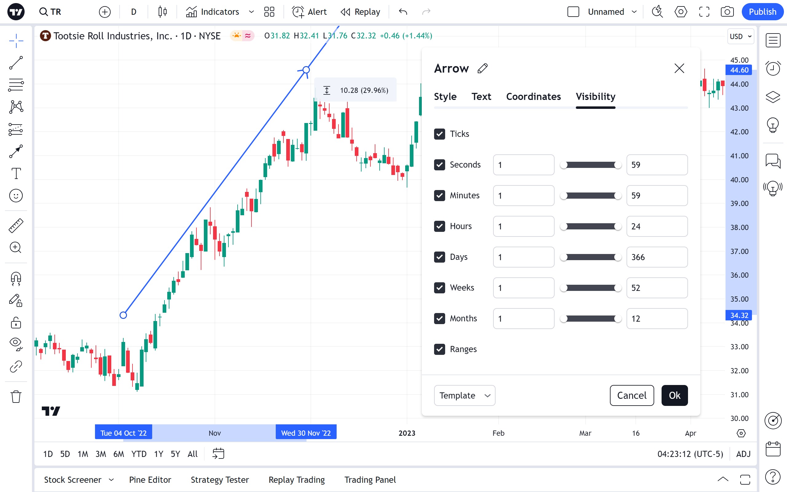Open the pattern drawing tools
The height and width of the screenshot is (492, 787).
16,107
